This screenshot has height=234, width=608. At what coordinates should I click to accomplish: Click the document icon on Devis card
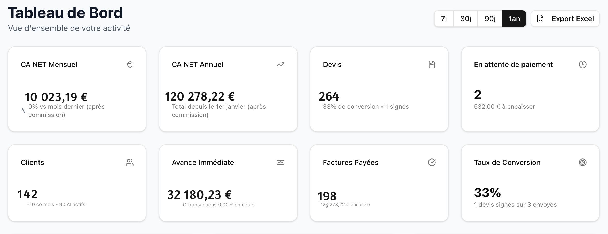[x=432, y=64]
